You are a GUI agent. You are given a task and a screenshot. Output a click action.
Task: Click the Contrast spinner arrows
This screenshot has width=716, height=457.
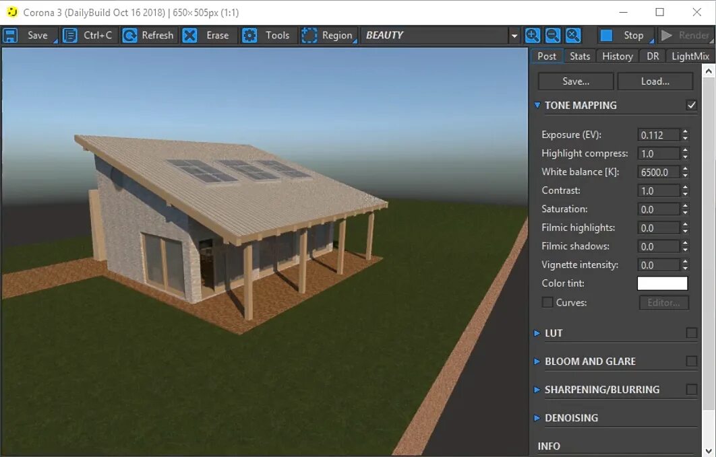pyautogui.click(x=685, y=191)
